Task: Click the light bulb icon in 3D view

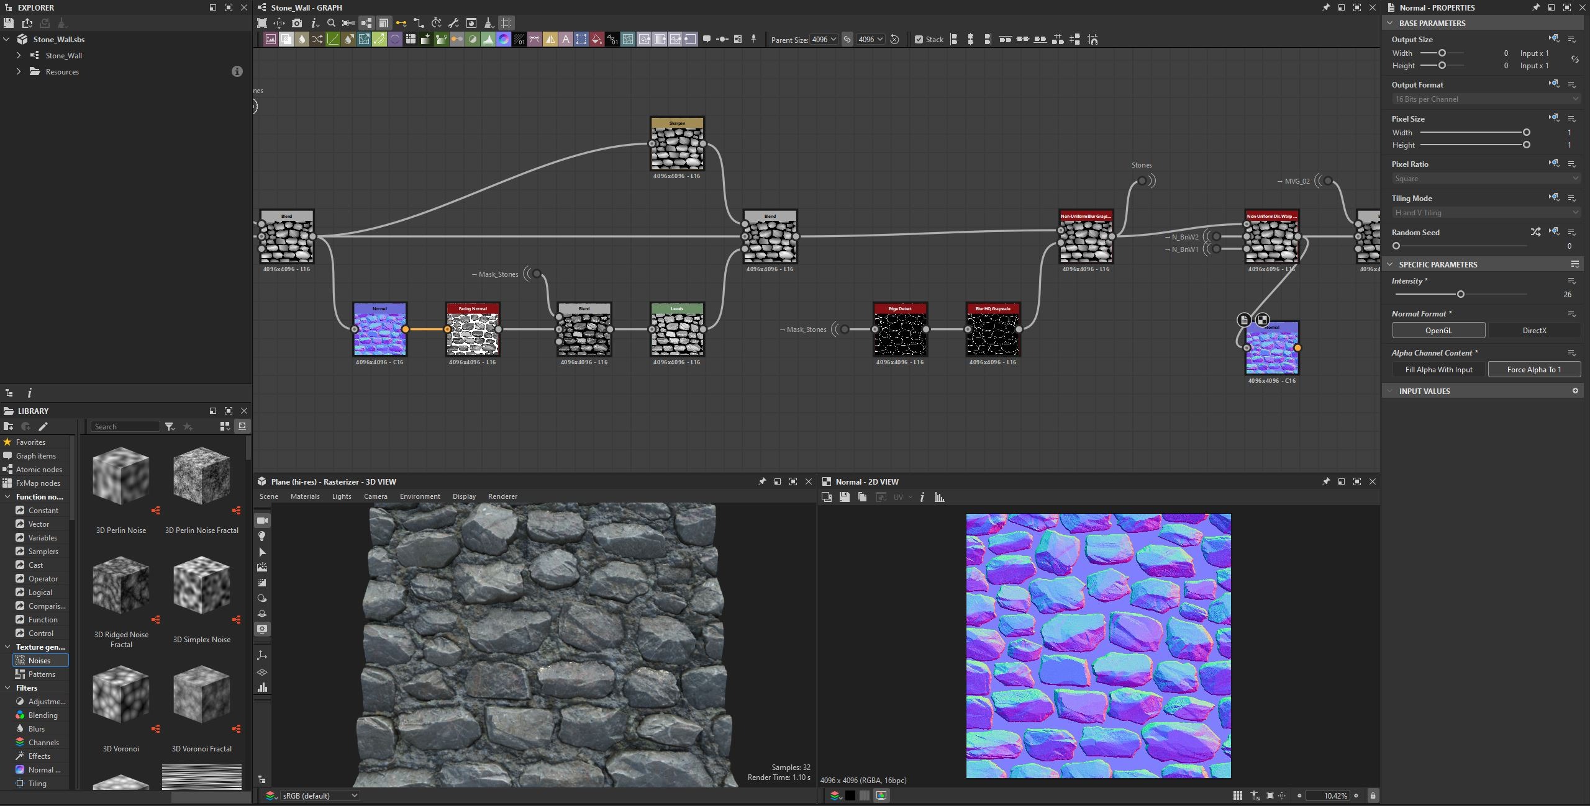Action: (262, 536)
